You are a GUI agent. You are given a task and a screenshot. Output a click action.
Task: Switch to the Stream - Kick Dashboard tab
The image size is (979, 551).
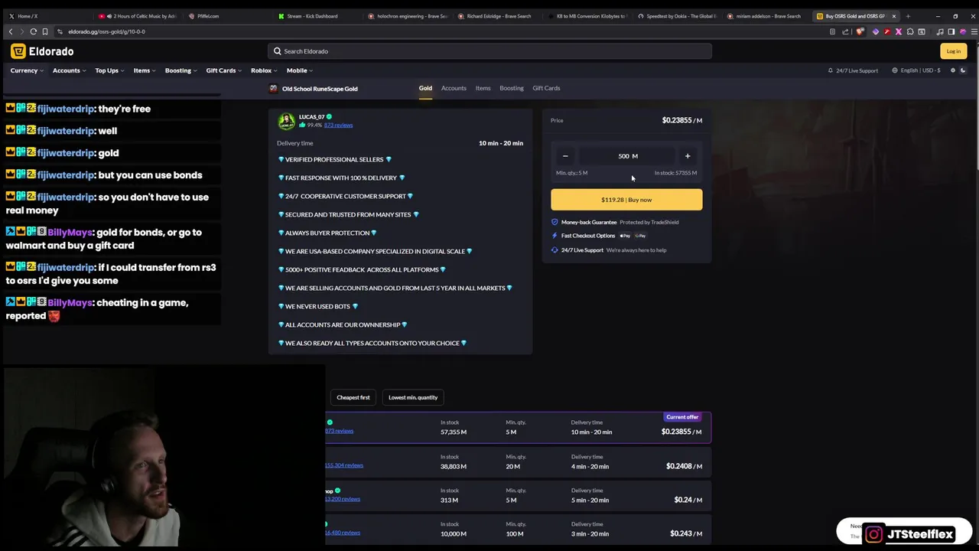coord(317,16)
